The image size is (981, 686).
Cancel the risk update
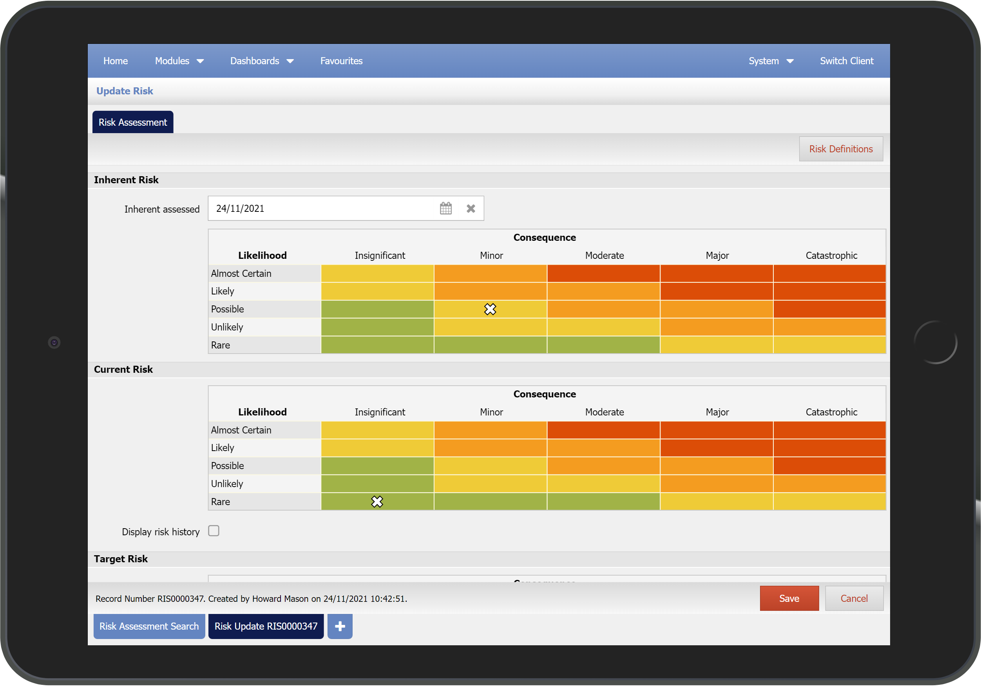[x=854, y=598]
